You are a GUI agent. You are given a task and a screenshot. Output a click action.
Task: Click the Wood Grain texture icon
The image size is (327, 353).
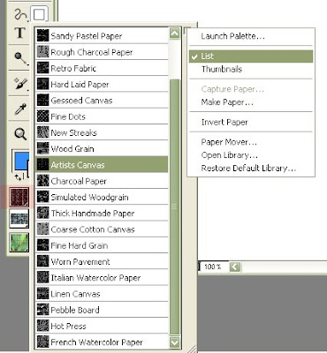[x=42, y=148]
